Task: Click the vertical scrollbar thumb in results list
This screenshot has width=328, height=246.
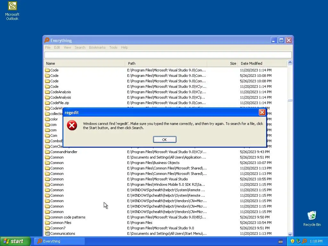Action: pyautogui.click(x=290, y=100)
